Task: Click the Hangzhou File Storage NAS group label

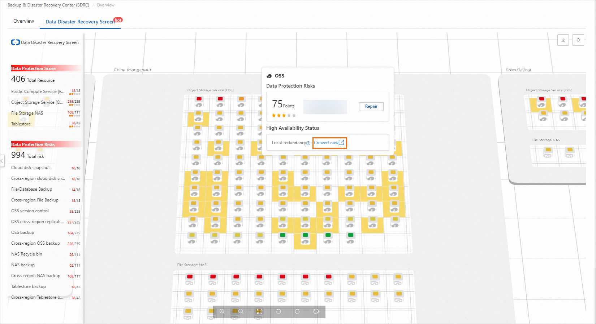Action: click(x=192, y=265)
